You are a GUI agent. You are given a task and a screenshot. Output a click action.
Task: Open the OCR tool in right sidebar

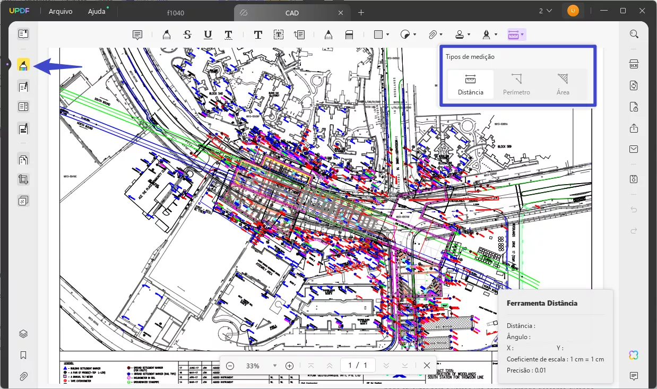tap(634, 65)
